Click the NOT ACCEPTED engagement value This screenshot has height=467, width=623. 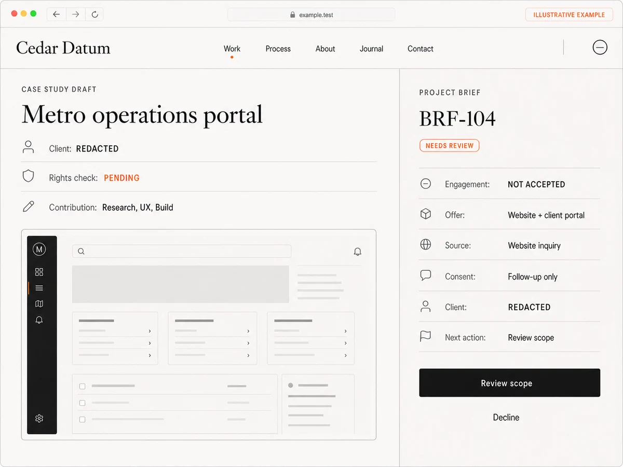[x=536, y=184]
